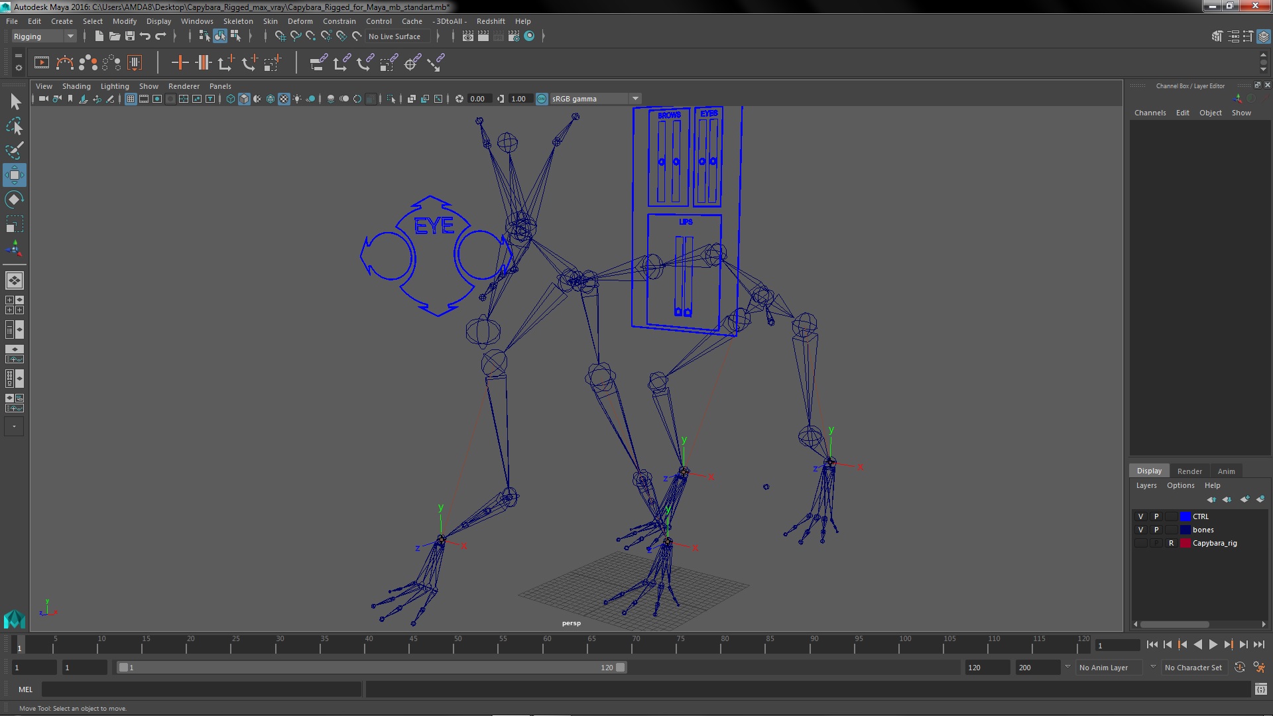Open Options in Layer Editor

coord(1180,485)
